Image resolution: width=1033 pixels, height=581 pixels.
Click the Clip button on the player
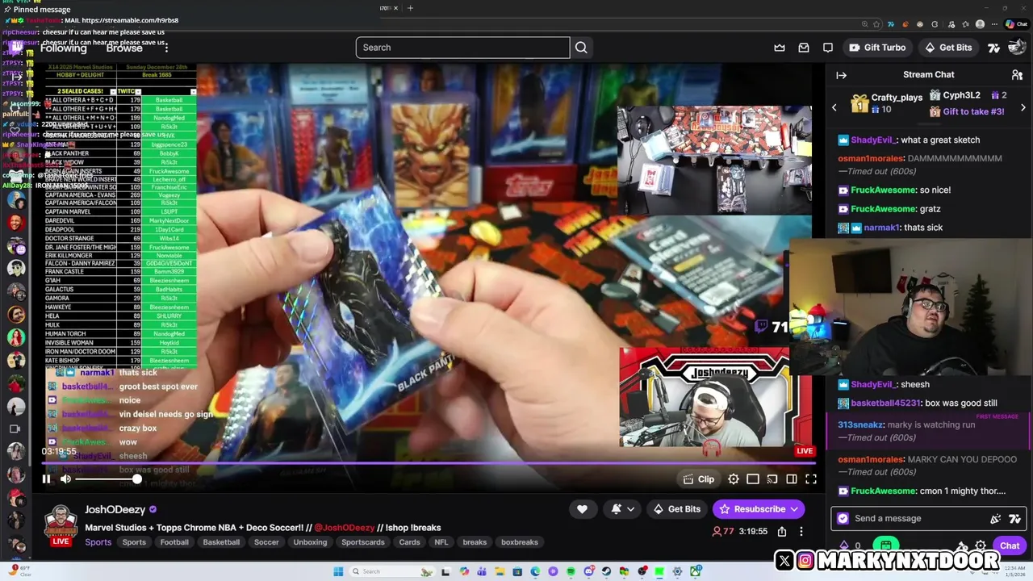pyautogui.click(x=699, y=479)
